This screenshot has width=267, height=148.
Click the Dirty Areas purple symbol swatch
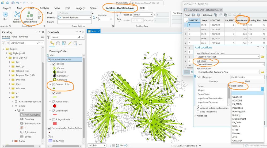click(x=50, y=141)
